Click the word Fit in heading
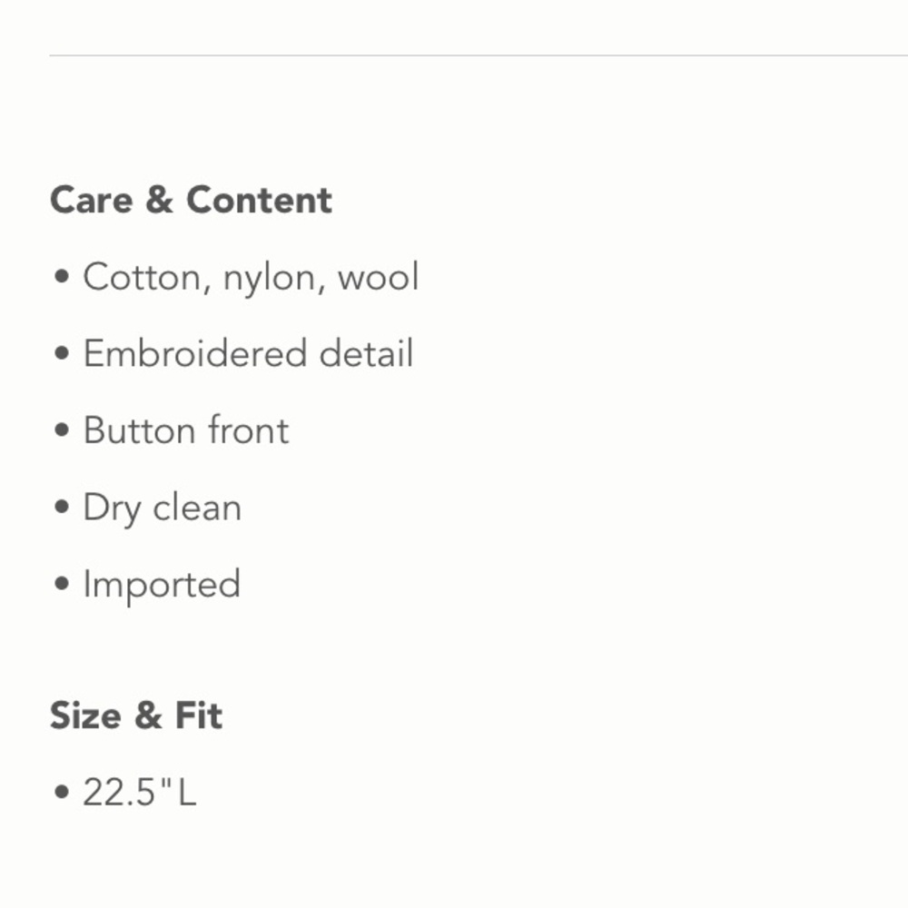The height and width of the screenshot is (908, 908). 199,716
